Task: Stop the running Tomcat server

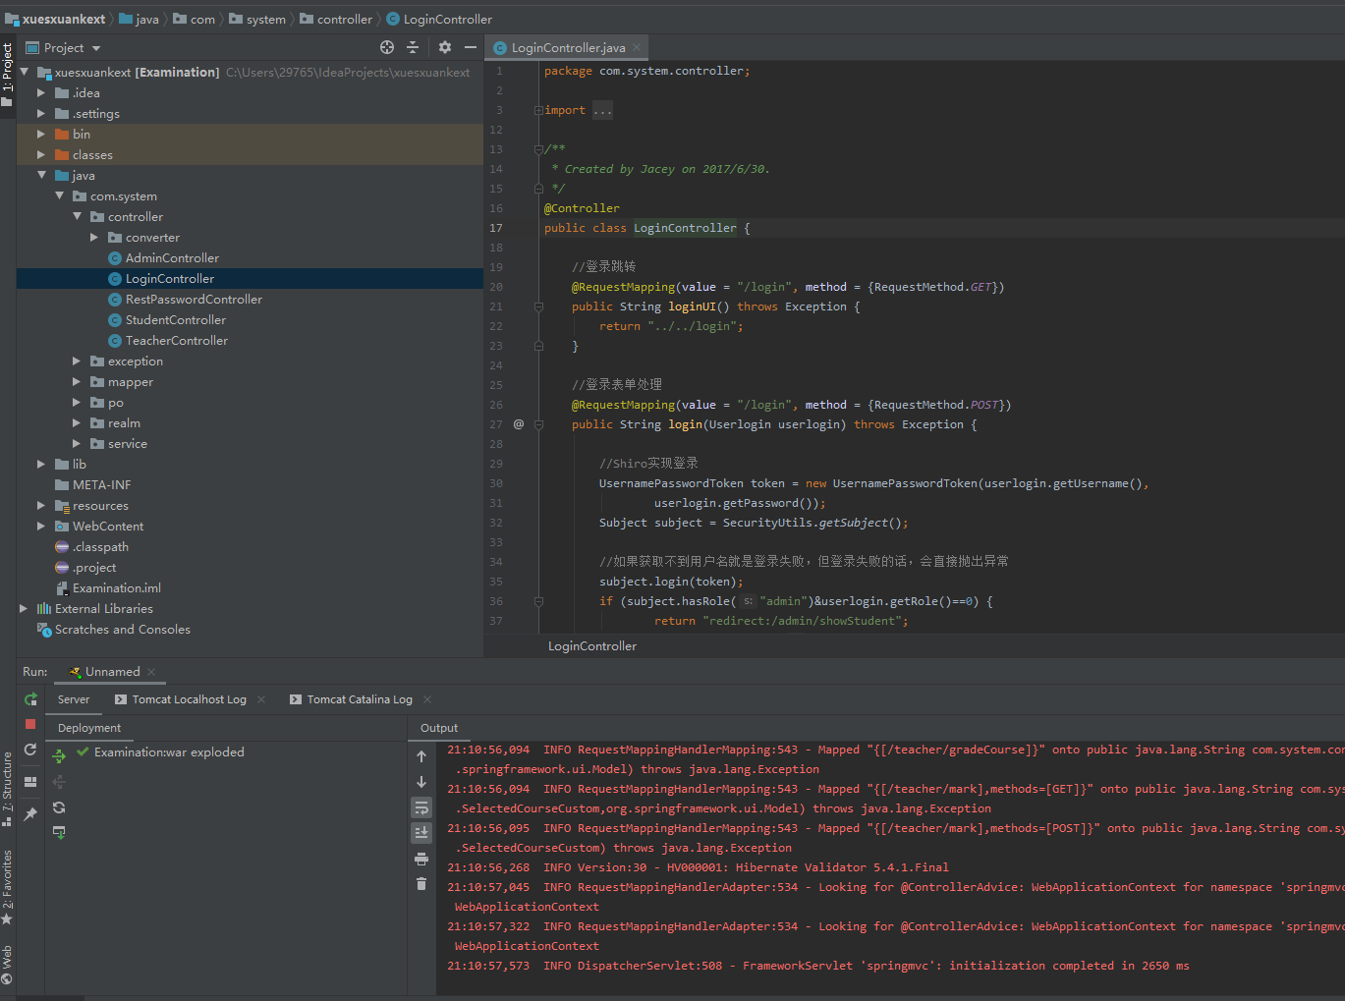Action: click(30, 724)
